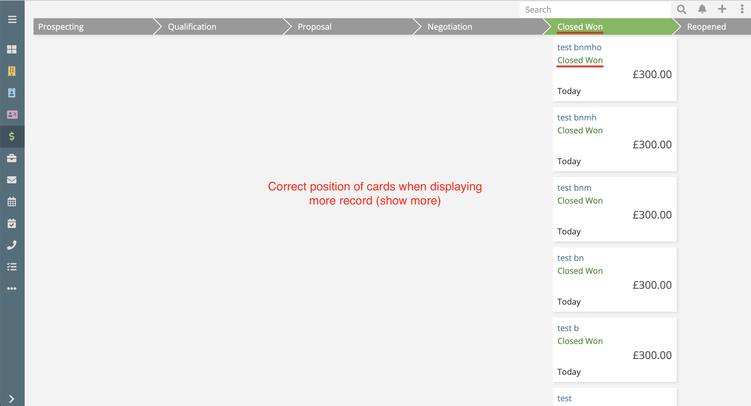This screenshot has width=751, height=406.
Task: Open the dashboard grid icon
Action: (x=12, y=50)
